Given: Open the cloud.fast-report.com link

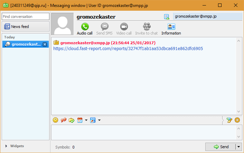Looking at the screenshot, I should point(128,49).
